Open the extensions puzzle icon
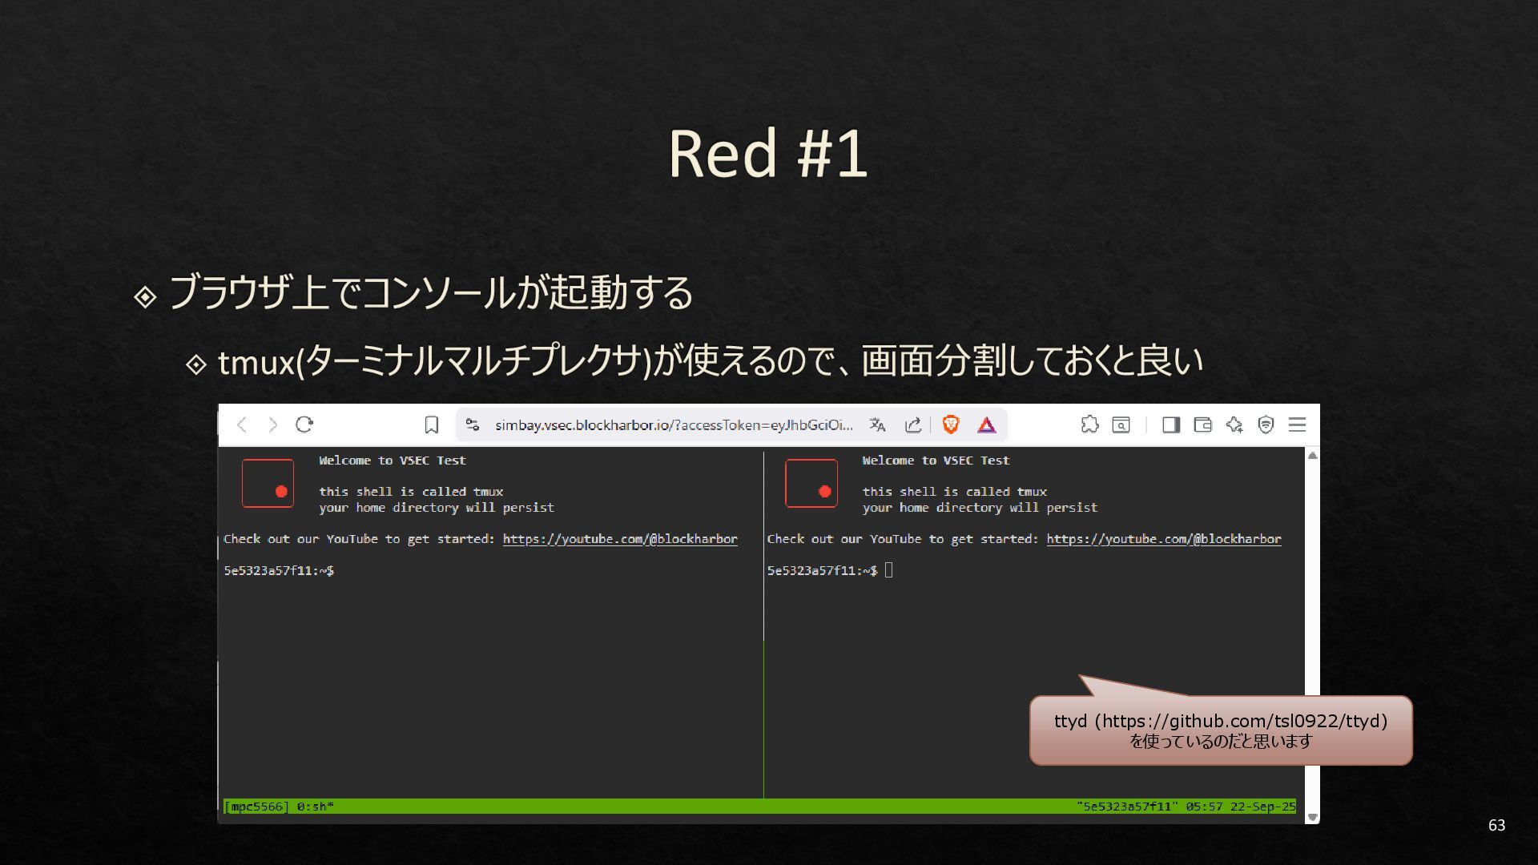 (1089, 424)
